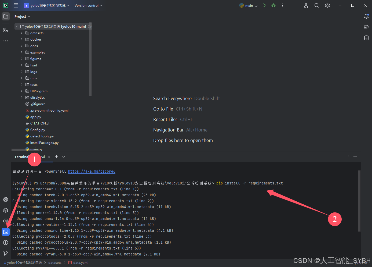Open the Version control menu
The width and height of the screenshot is (372, 267).
(88, 6)
